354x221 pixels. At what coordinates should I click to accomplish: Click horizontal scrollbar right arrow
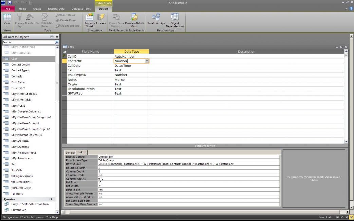pyautogui.click(x=348, y=212)
